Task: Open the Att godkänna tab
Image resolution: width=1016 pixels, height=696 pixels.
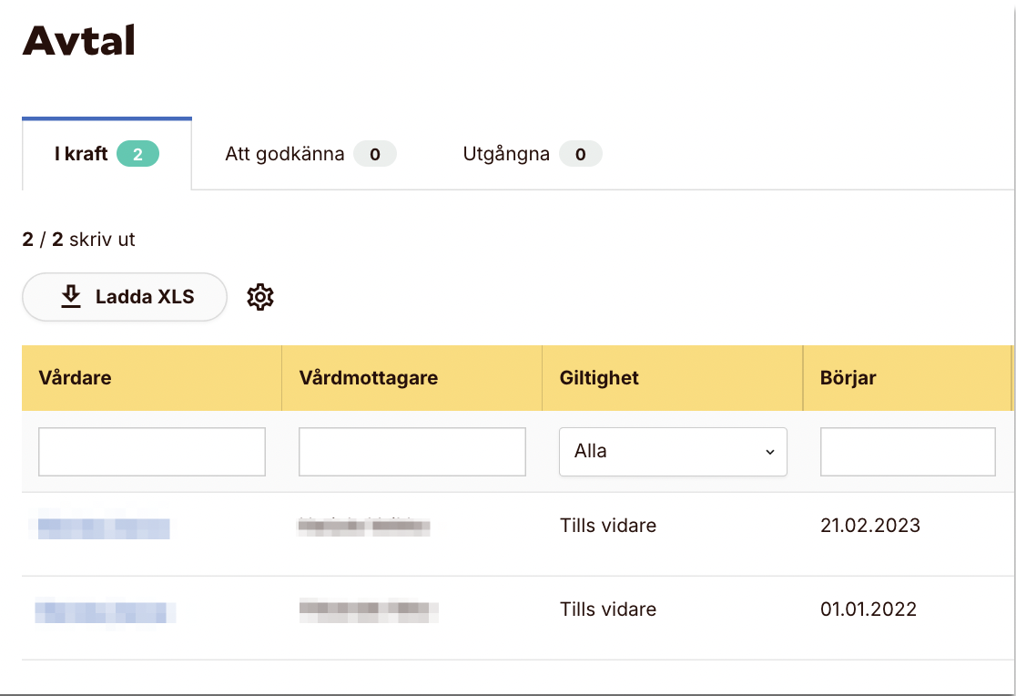Action: pos(310,154)
